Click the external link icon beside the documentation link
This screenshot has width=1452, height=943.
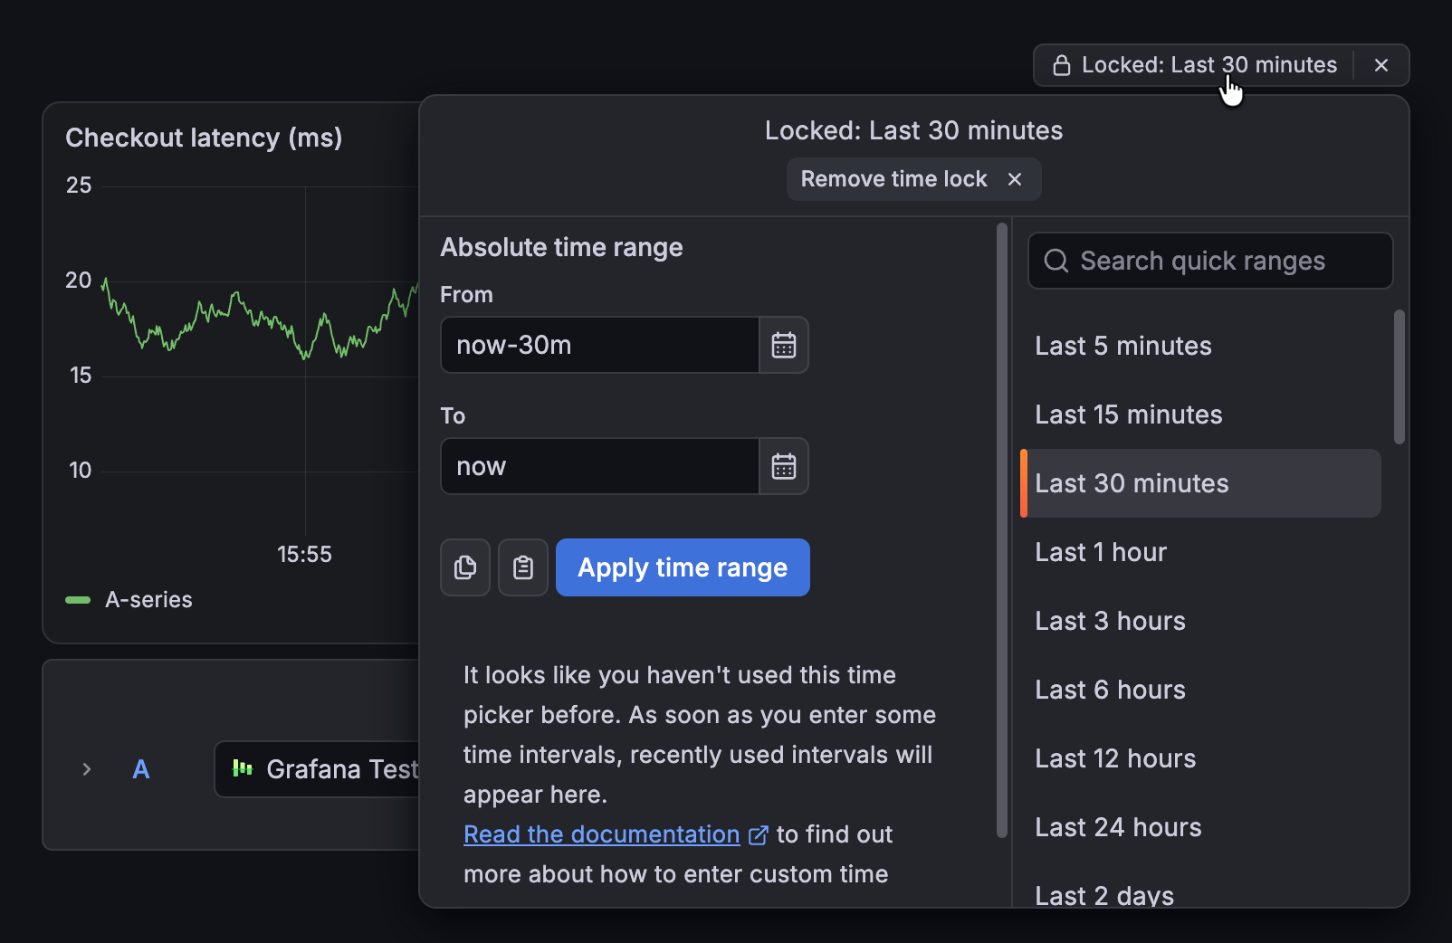point(759,835)
